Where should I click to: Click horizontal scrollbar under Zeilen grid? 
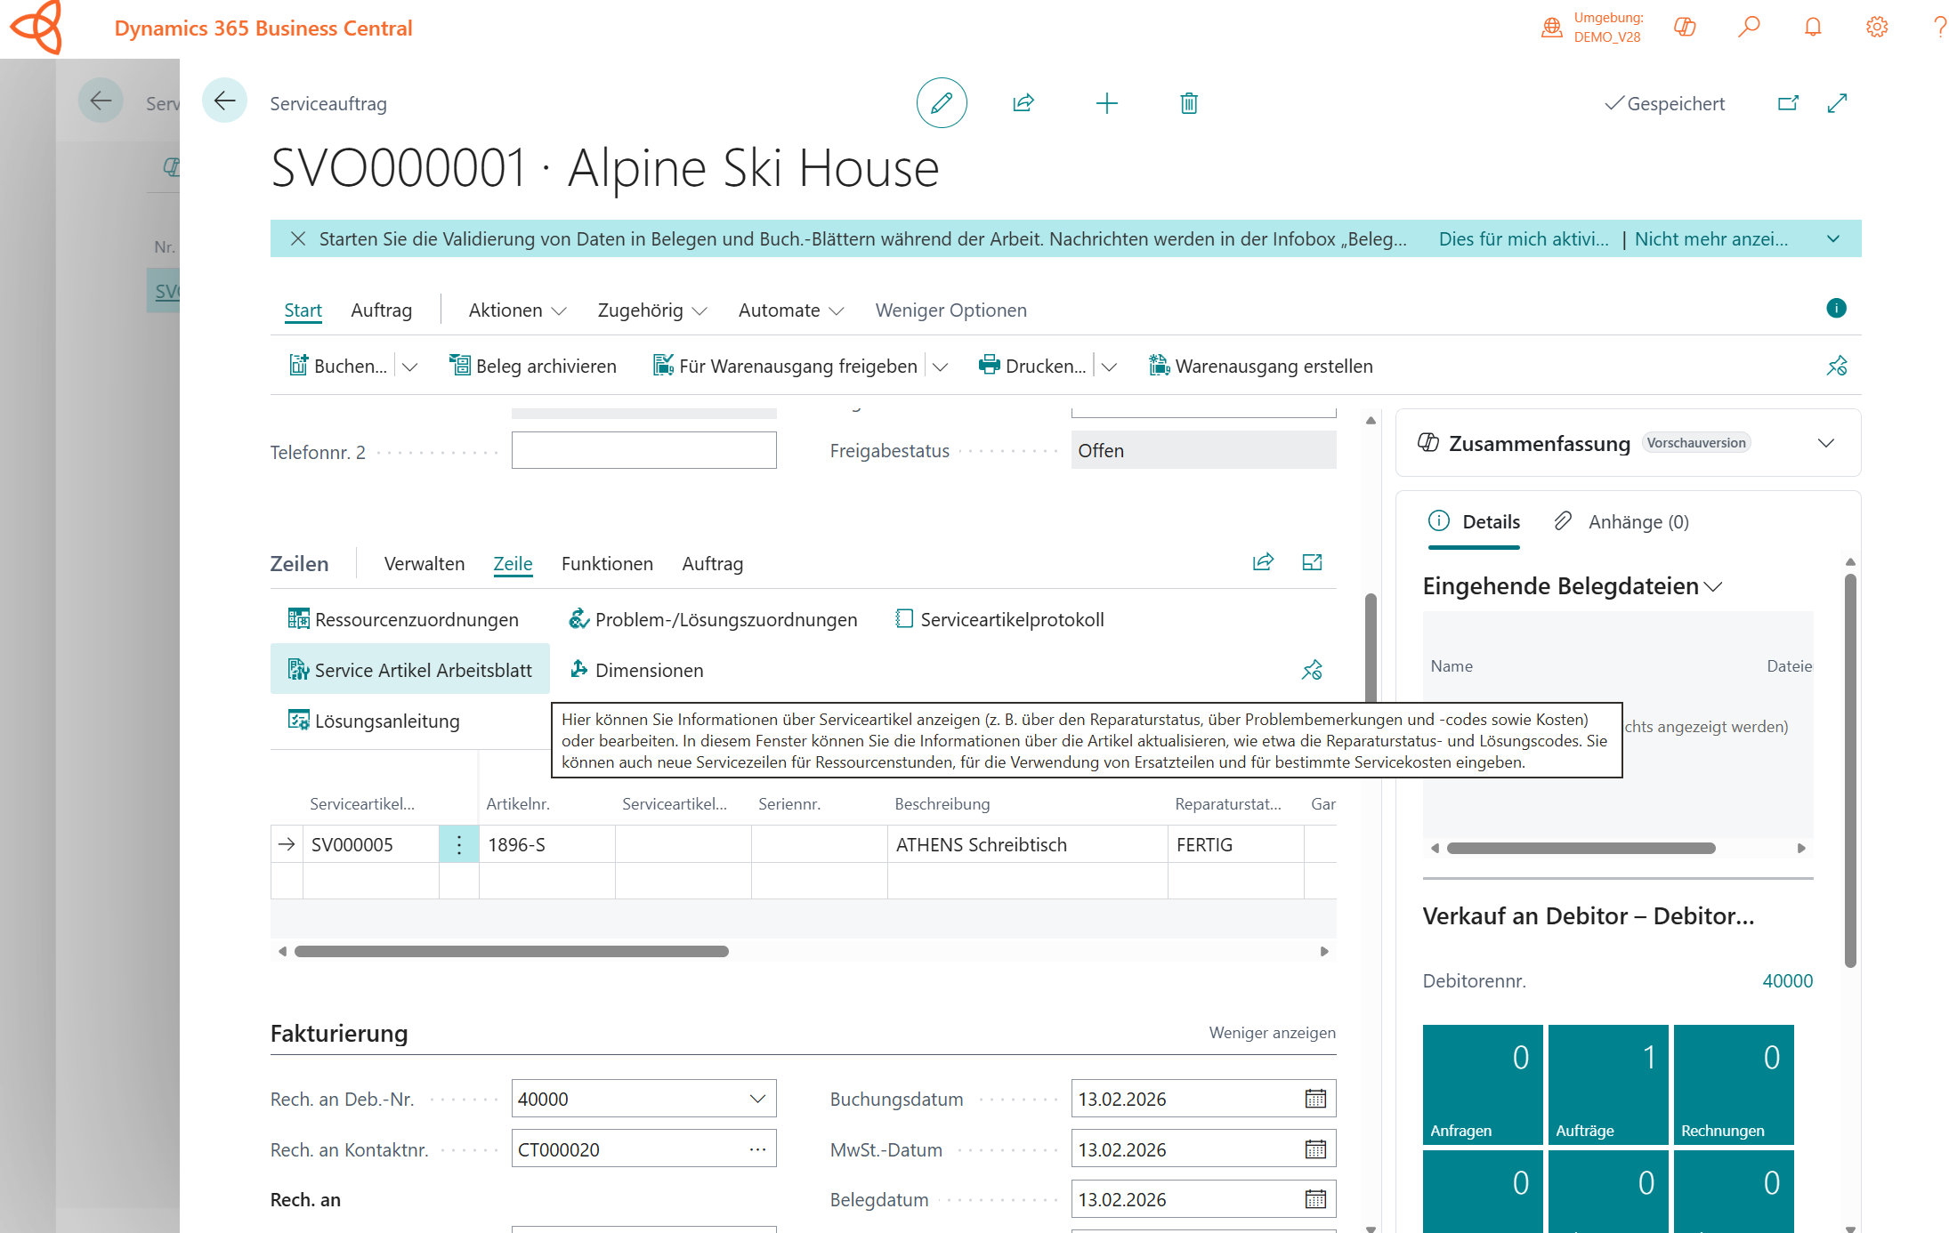(512, 951)
